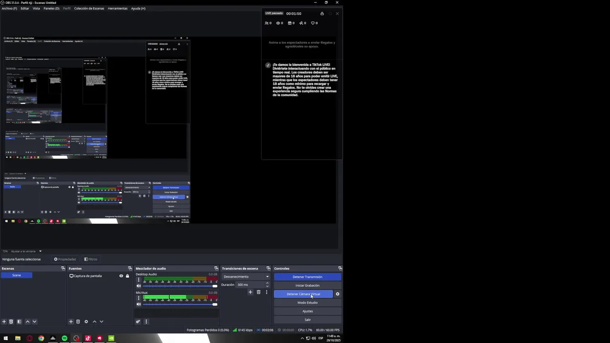This screenshot has height=343, width=610.
Task: Open source properties gear in the Fuentes panel
Action: tap(86, 322)
